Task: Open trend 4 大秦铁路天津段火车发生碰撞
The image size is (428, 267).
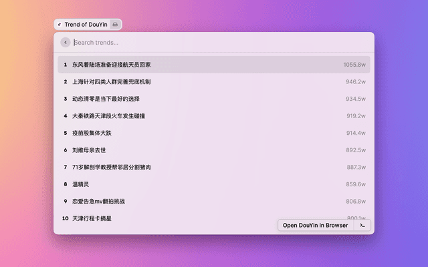Action: [x=108, y=116]
